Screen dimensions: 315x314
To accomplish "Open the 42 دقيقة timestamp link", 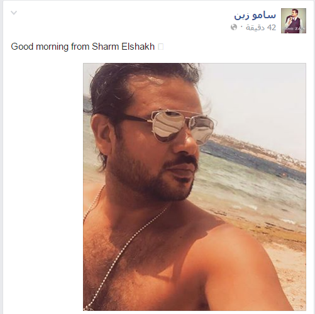I will click(261, 28).
